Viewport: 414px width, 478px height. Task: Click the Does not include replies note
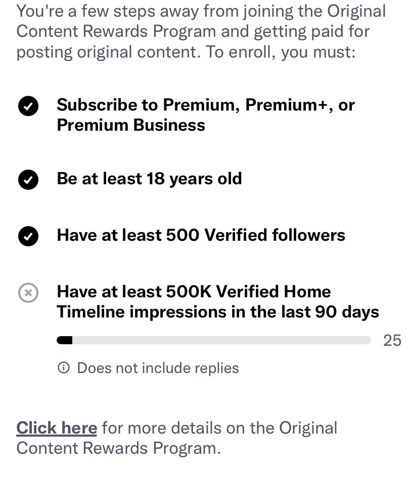pos(158,367)
